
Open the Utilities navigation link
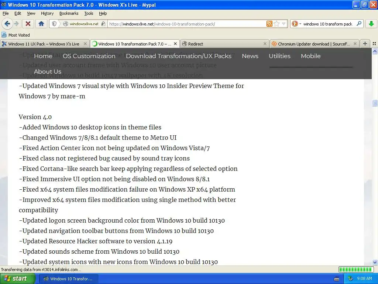(x=279, y=56)
